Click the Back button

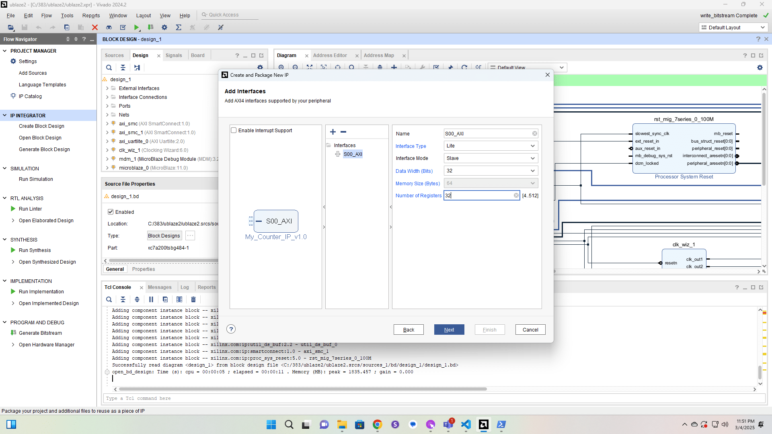(x=409, y=330)
